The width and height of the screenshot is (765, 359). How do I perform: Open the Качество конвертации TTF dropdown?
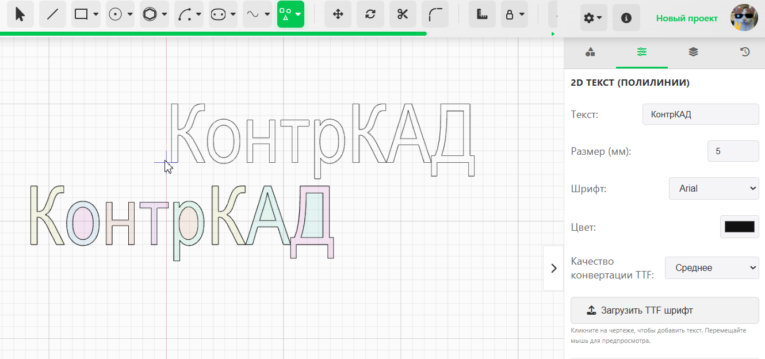click(712, 268)
